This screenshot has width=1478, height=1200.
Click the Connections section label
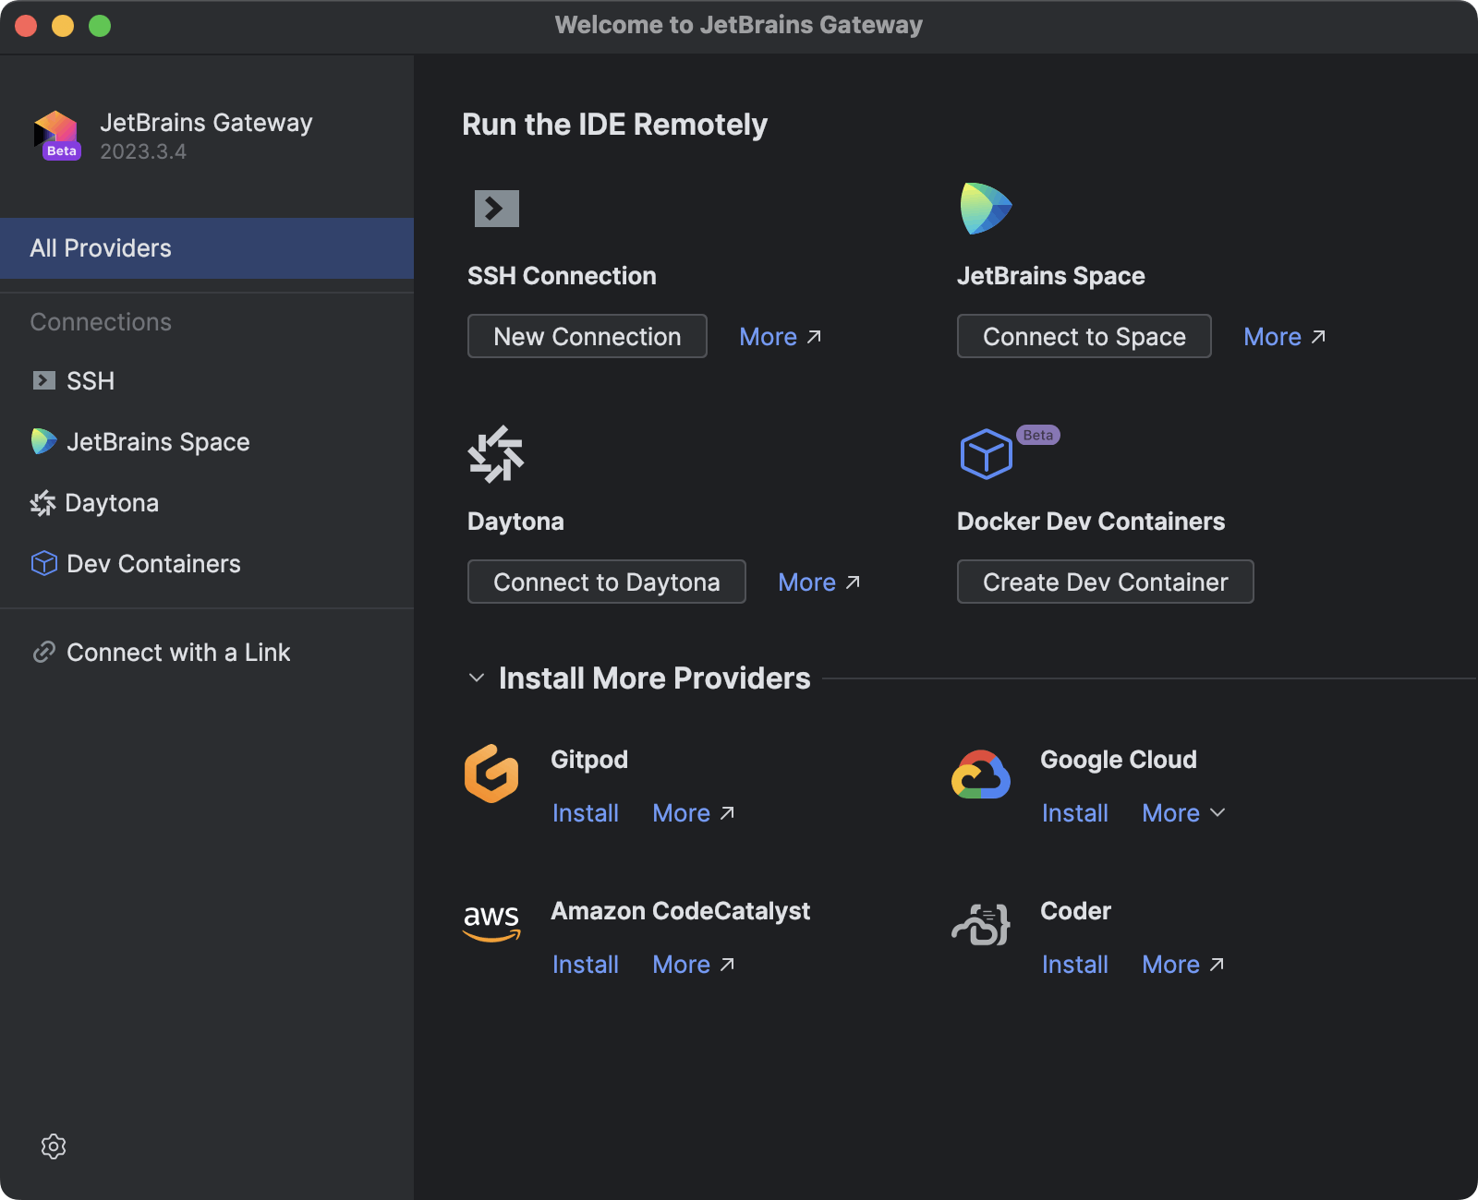(101, 322)
